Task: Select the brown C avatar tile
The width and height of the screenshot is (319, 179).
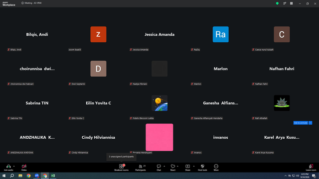Action: pos(282,34)
